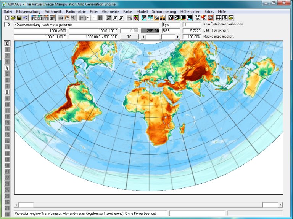293x219 pixels.
Task: Select the hand pan tool
Action: (67, 18)
